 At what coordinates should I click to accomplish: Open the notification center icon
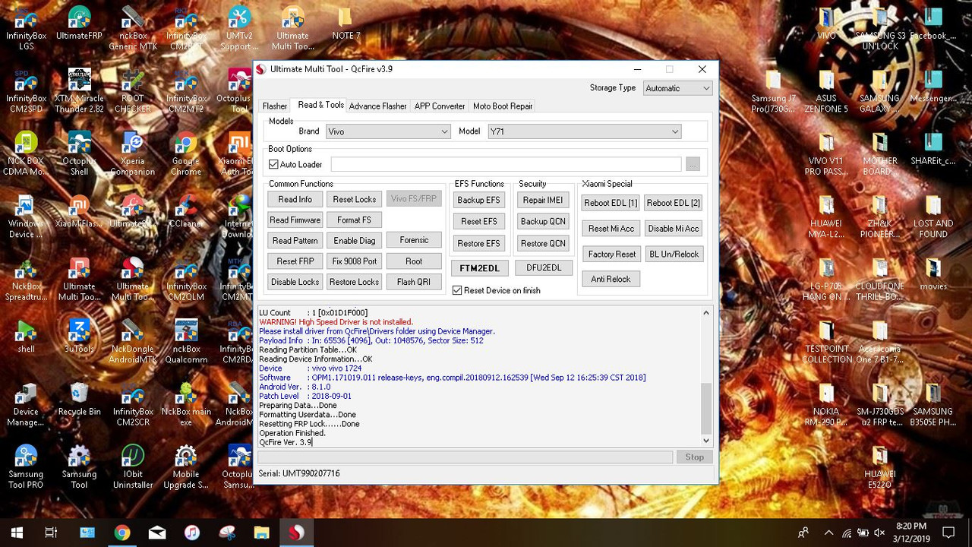pyautogui.click(x=948, y=533)
